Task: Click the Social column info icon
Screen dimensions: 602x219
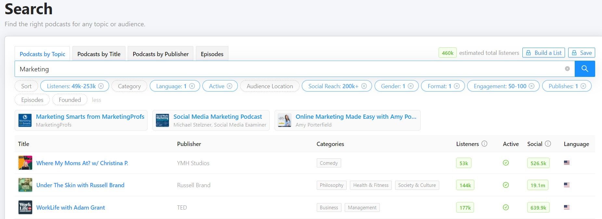Action: [x=548, y=144]
